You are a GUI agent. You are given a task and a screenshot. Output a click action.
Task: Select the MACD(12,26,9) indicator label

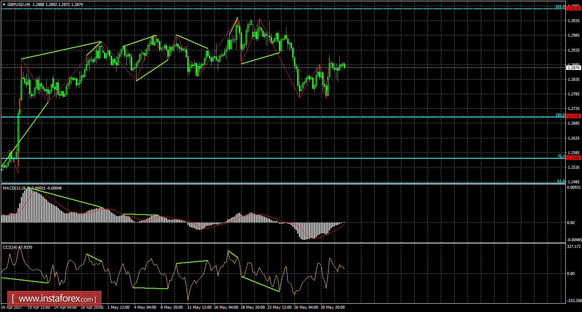[x=15, y=188]
